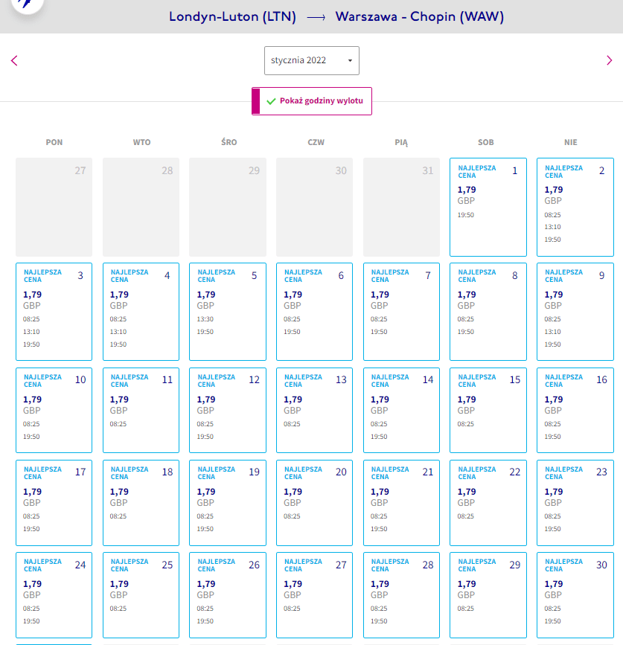Toggle Pokaż godziny wylotu checkbox
Viewport: 623px width, 645px height.
(312, 101)
